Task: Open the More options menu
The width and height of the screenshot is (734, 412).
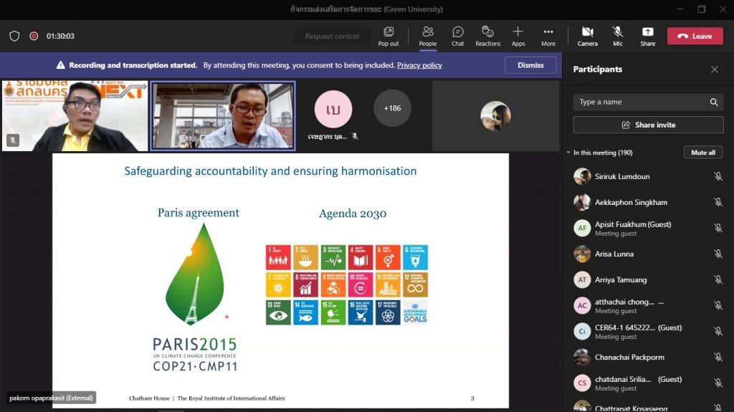Action: [548, 36]
